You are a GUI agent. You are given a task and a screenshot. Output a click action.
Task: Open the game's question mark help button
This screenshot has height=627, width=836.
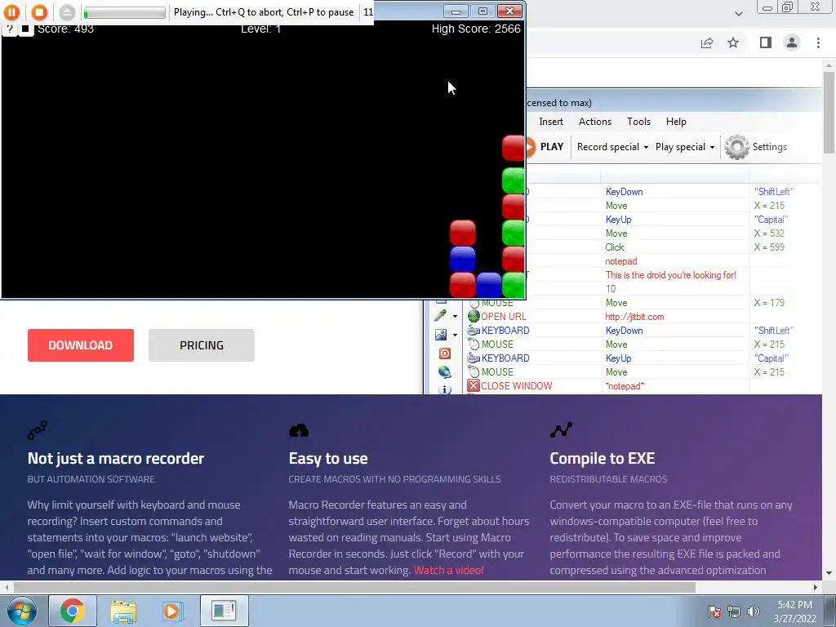pyautogui.click(x=10, y=29)
